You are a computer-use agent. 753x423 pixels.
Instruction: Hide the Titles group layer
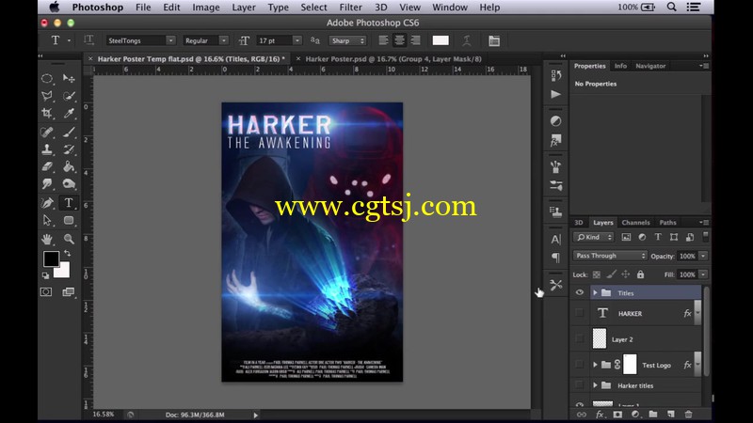pyautogui.click(x=580, y=292)
